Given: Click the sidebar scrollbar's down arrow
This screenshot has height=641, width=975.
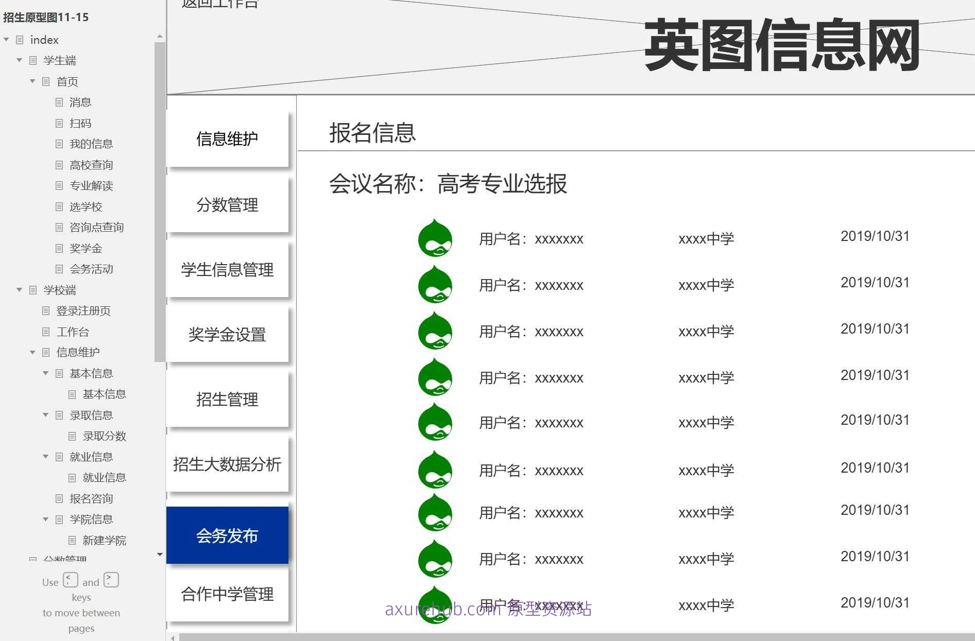Looking at the screenshot, I should coord(159,555).
